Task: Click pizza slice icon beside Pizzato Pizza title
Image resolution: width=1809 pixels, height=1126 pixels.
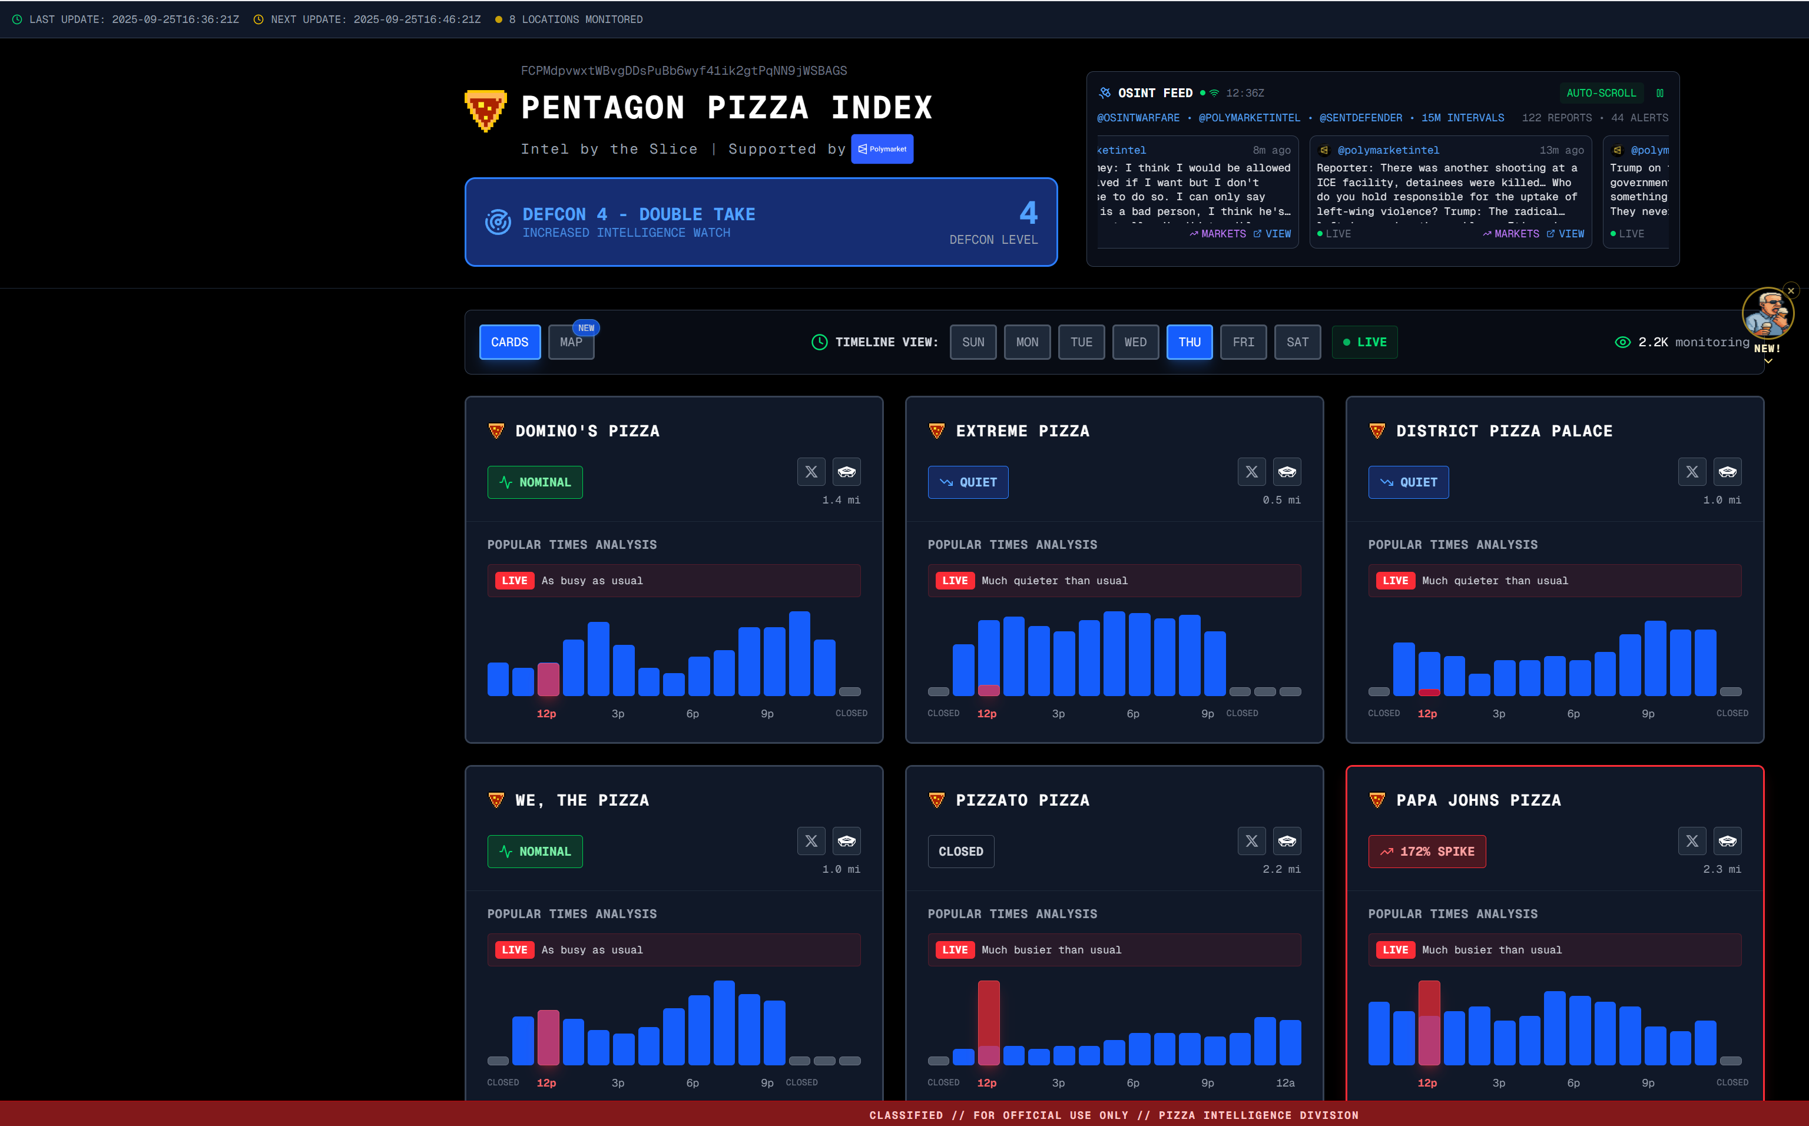Action: pos(936,800)
